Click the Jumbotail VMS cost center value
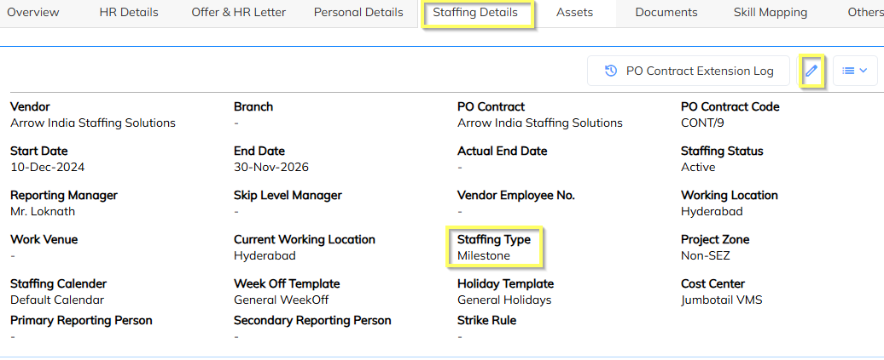884x360 pixels. (x=722, y=300)
